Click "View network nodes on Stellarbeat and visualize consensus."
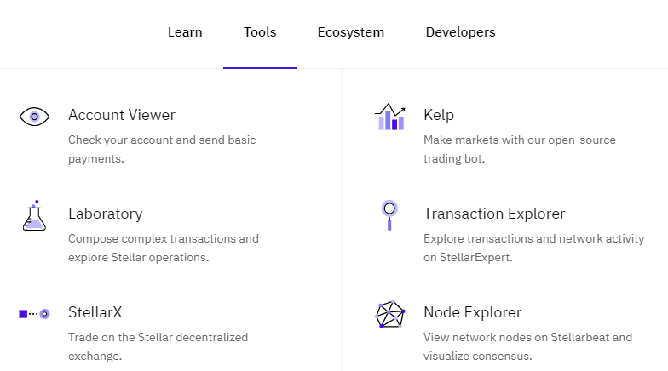 [x=528, y=347]
